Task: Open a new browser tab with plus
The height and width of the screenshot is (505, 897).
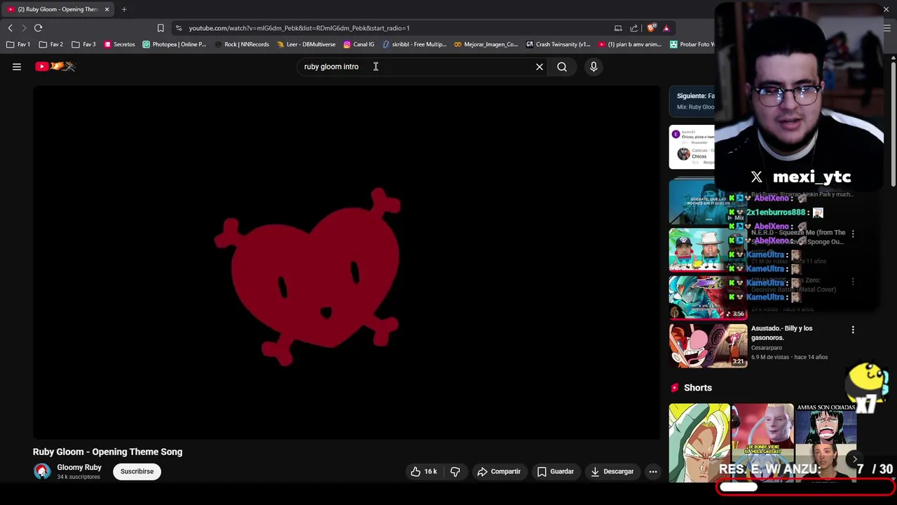Action: click(124, 9)
